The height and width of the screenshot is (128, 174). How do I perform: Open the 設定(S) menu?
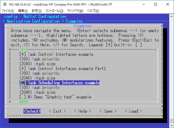(37, 11)
